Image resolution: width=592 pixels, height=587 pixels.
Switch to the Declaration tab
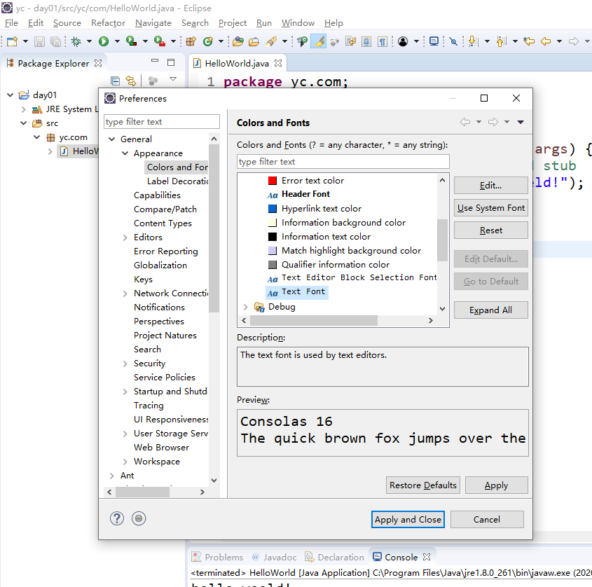coord(334,557)
